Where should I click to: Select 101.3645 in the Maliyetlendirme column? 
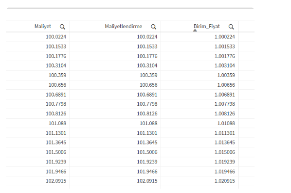[x=147, y=143]
